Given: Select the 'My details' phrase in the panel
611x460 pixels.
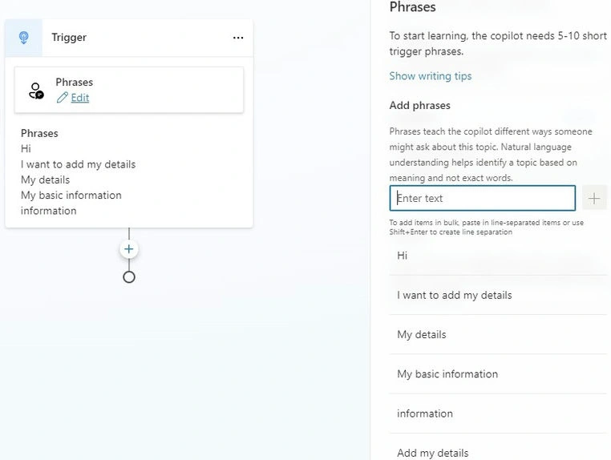Looking at the screenshot, I should [498, 334].
